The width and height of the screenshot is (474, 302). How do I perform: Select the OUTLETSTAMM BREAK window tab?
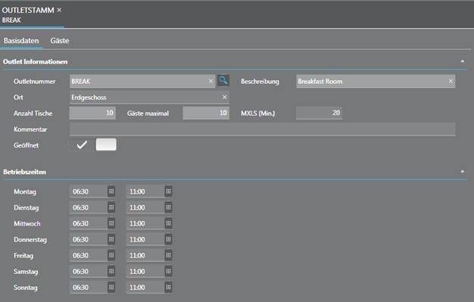(32, 14)
